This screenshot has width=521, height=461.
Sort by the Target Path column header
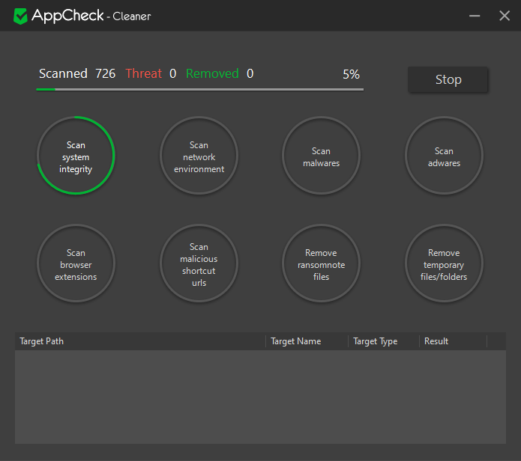tap(140, 341)
